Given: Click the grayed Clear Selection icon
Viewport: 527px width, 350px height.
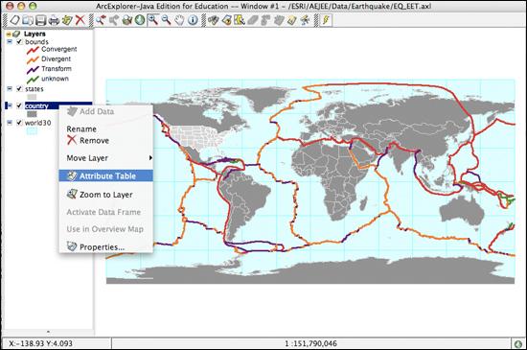Looking at the screenshot, I should coord(253,20).
